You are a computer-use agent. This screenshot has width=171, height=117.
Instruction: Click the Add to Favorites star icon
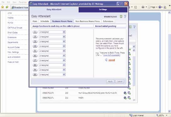pos(7,7)
